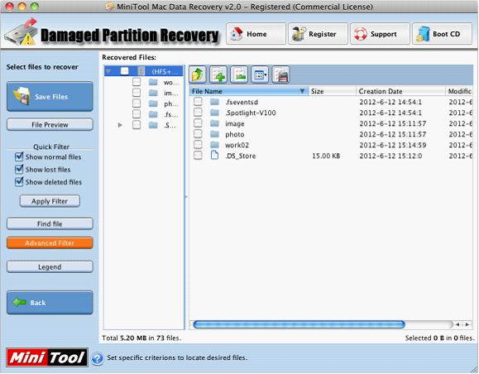Click the HFS+ partition drive icon in tree
Image resolution: width=479 pixels, height=374 pixels.
141,71
